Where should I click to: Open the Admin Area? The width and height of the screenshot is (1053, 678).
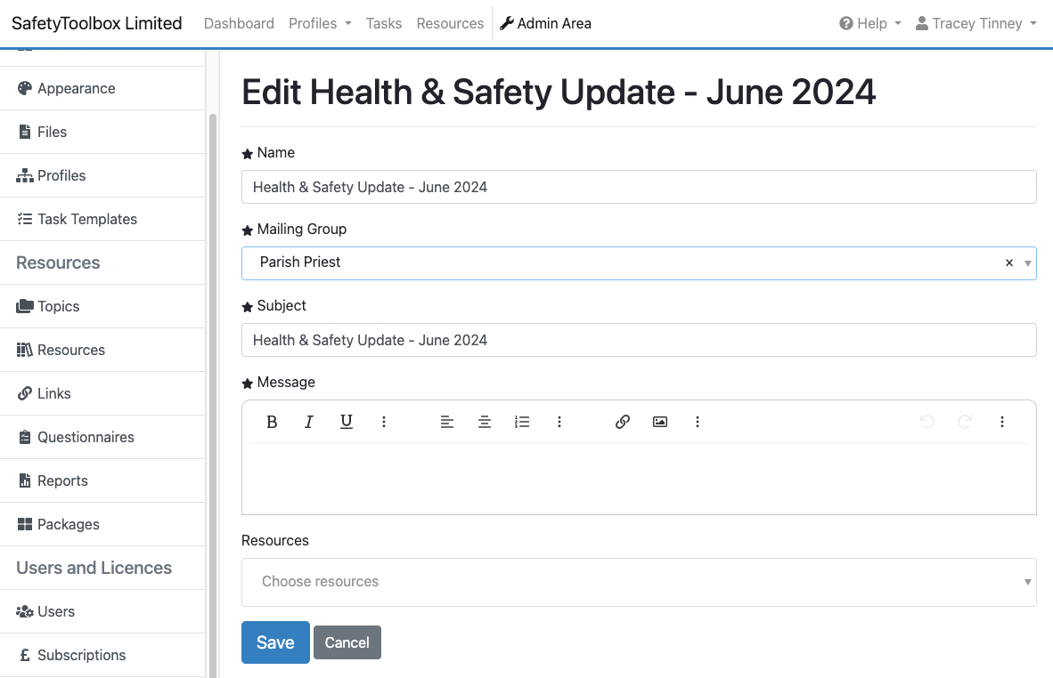(x=545, y=23)
